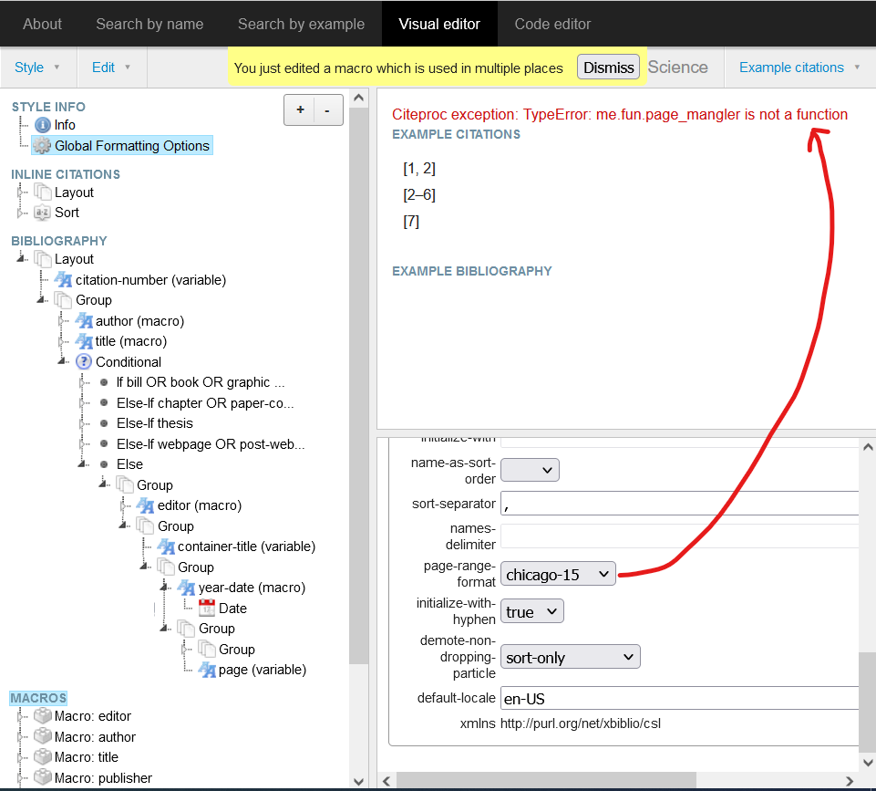Open the page-range-format dropdown showing chicago-15
876x791 pixels.
coord(558,574)
